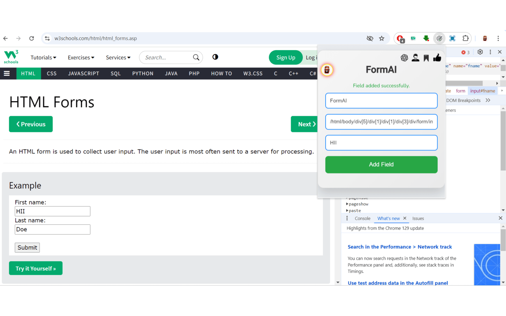Click the First name input containing HII
The image size is (506, 316).
pyautogui.click(x=52, y=211)
